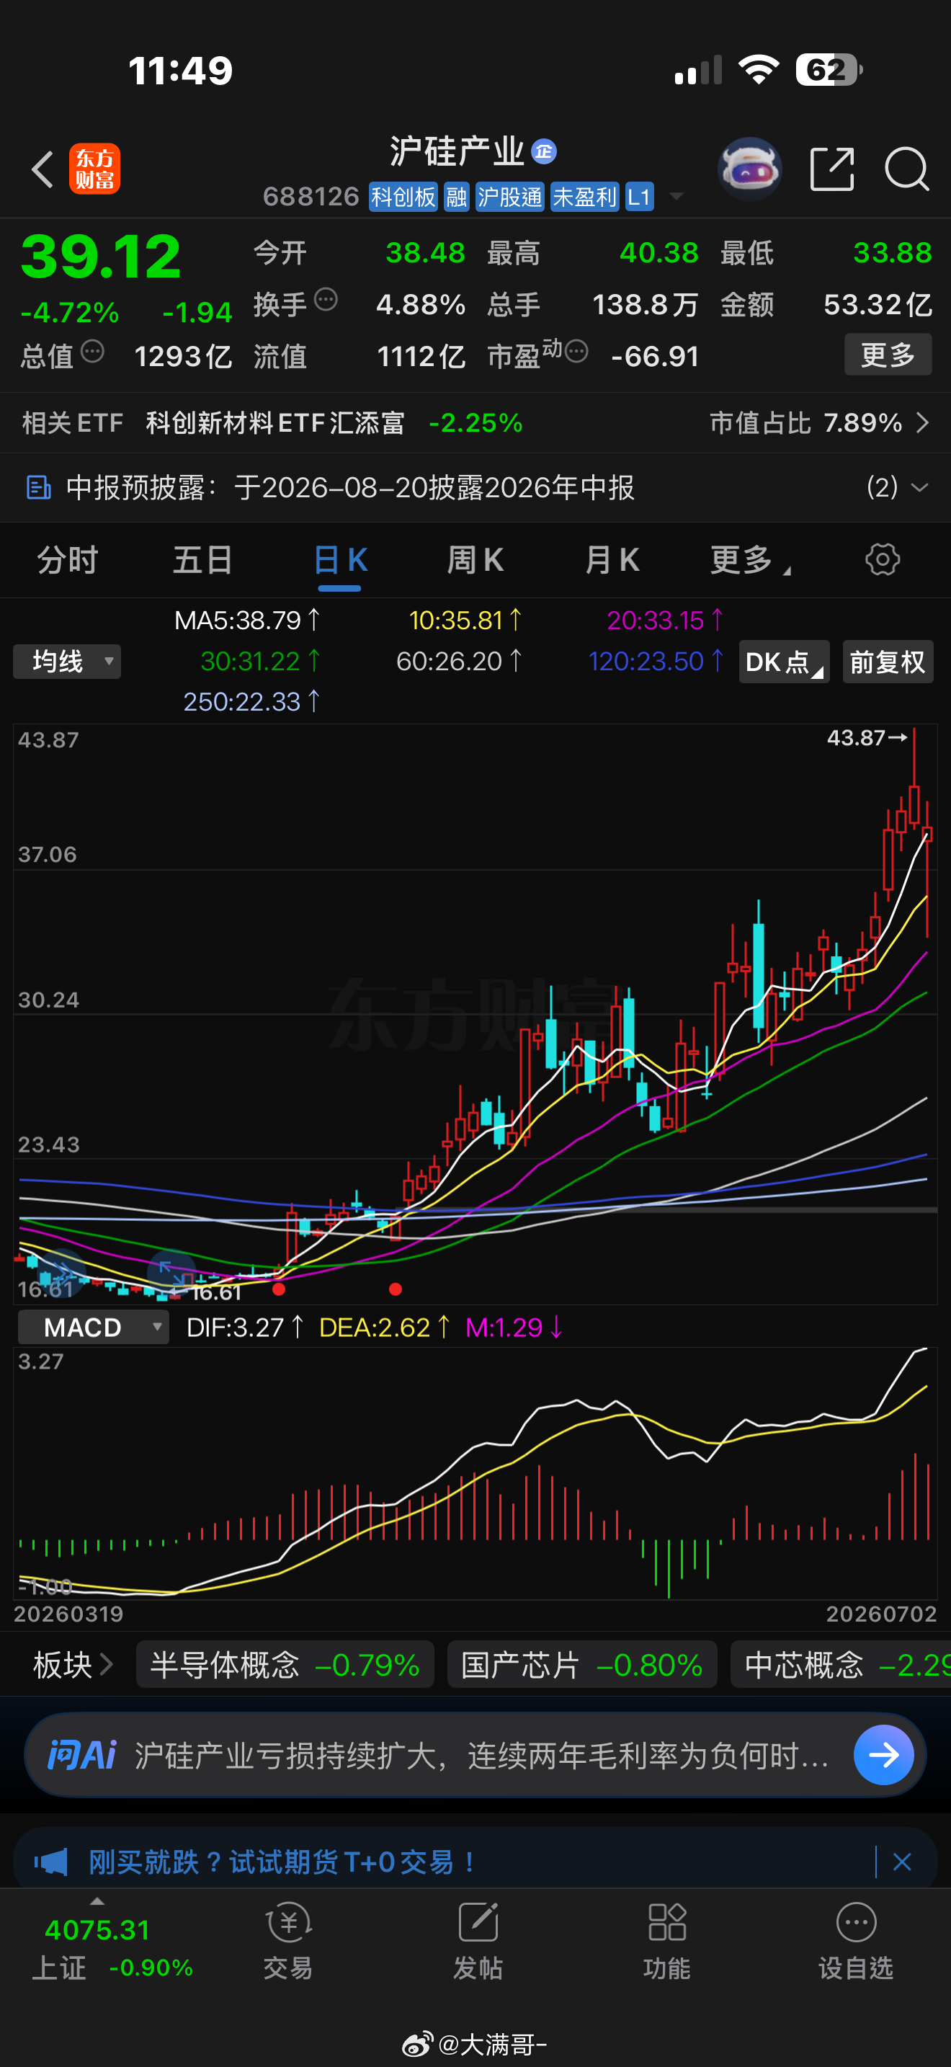Screen dimensions: 951x2067
Task: Tap the first red dot marker under chart
Action: click(279, 1289)
